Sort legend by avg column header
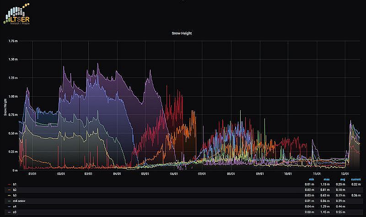Viewport: 366px width, 217px height. [341, 179]
